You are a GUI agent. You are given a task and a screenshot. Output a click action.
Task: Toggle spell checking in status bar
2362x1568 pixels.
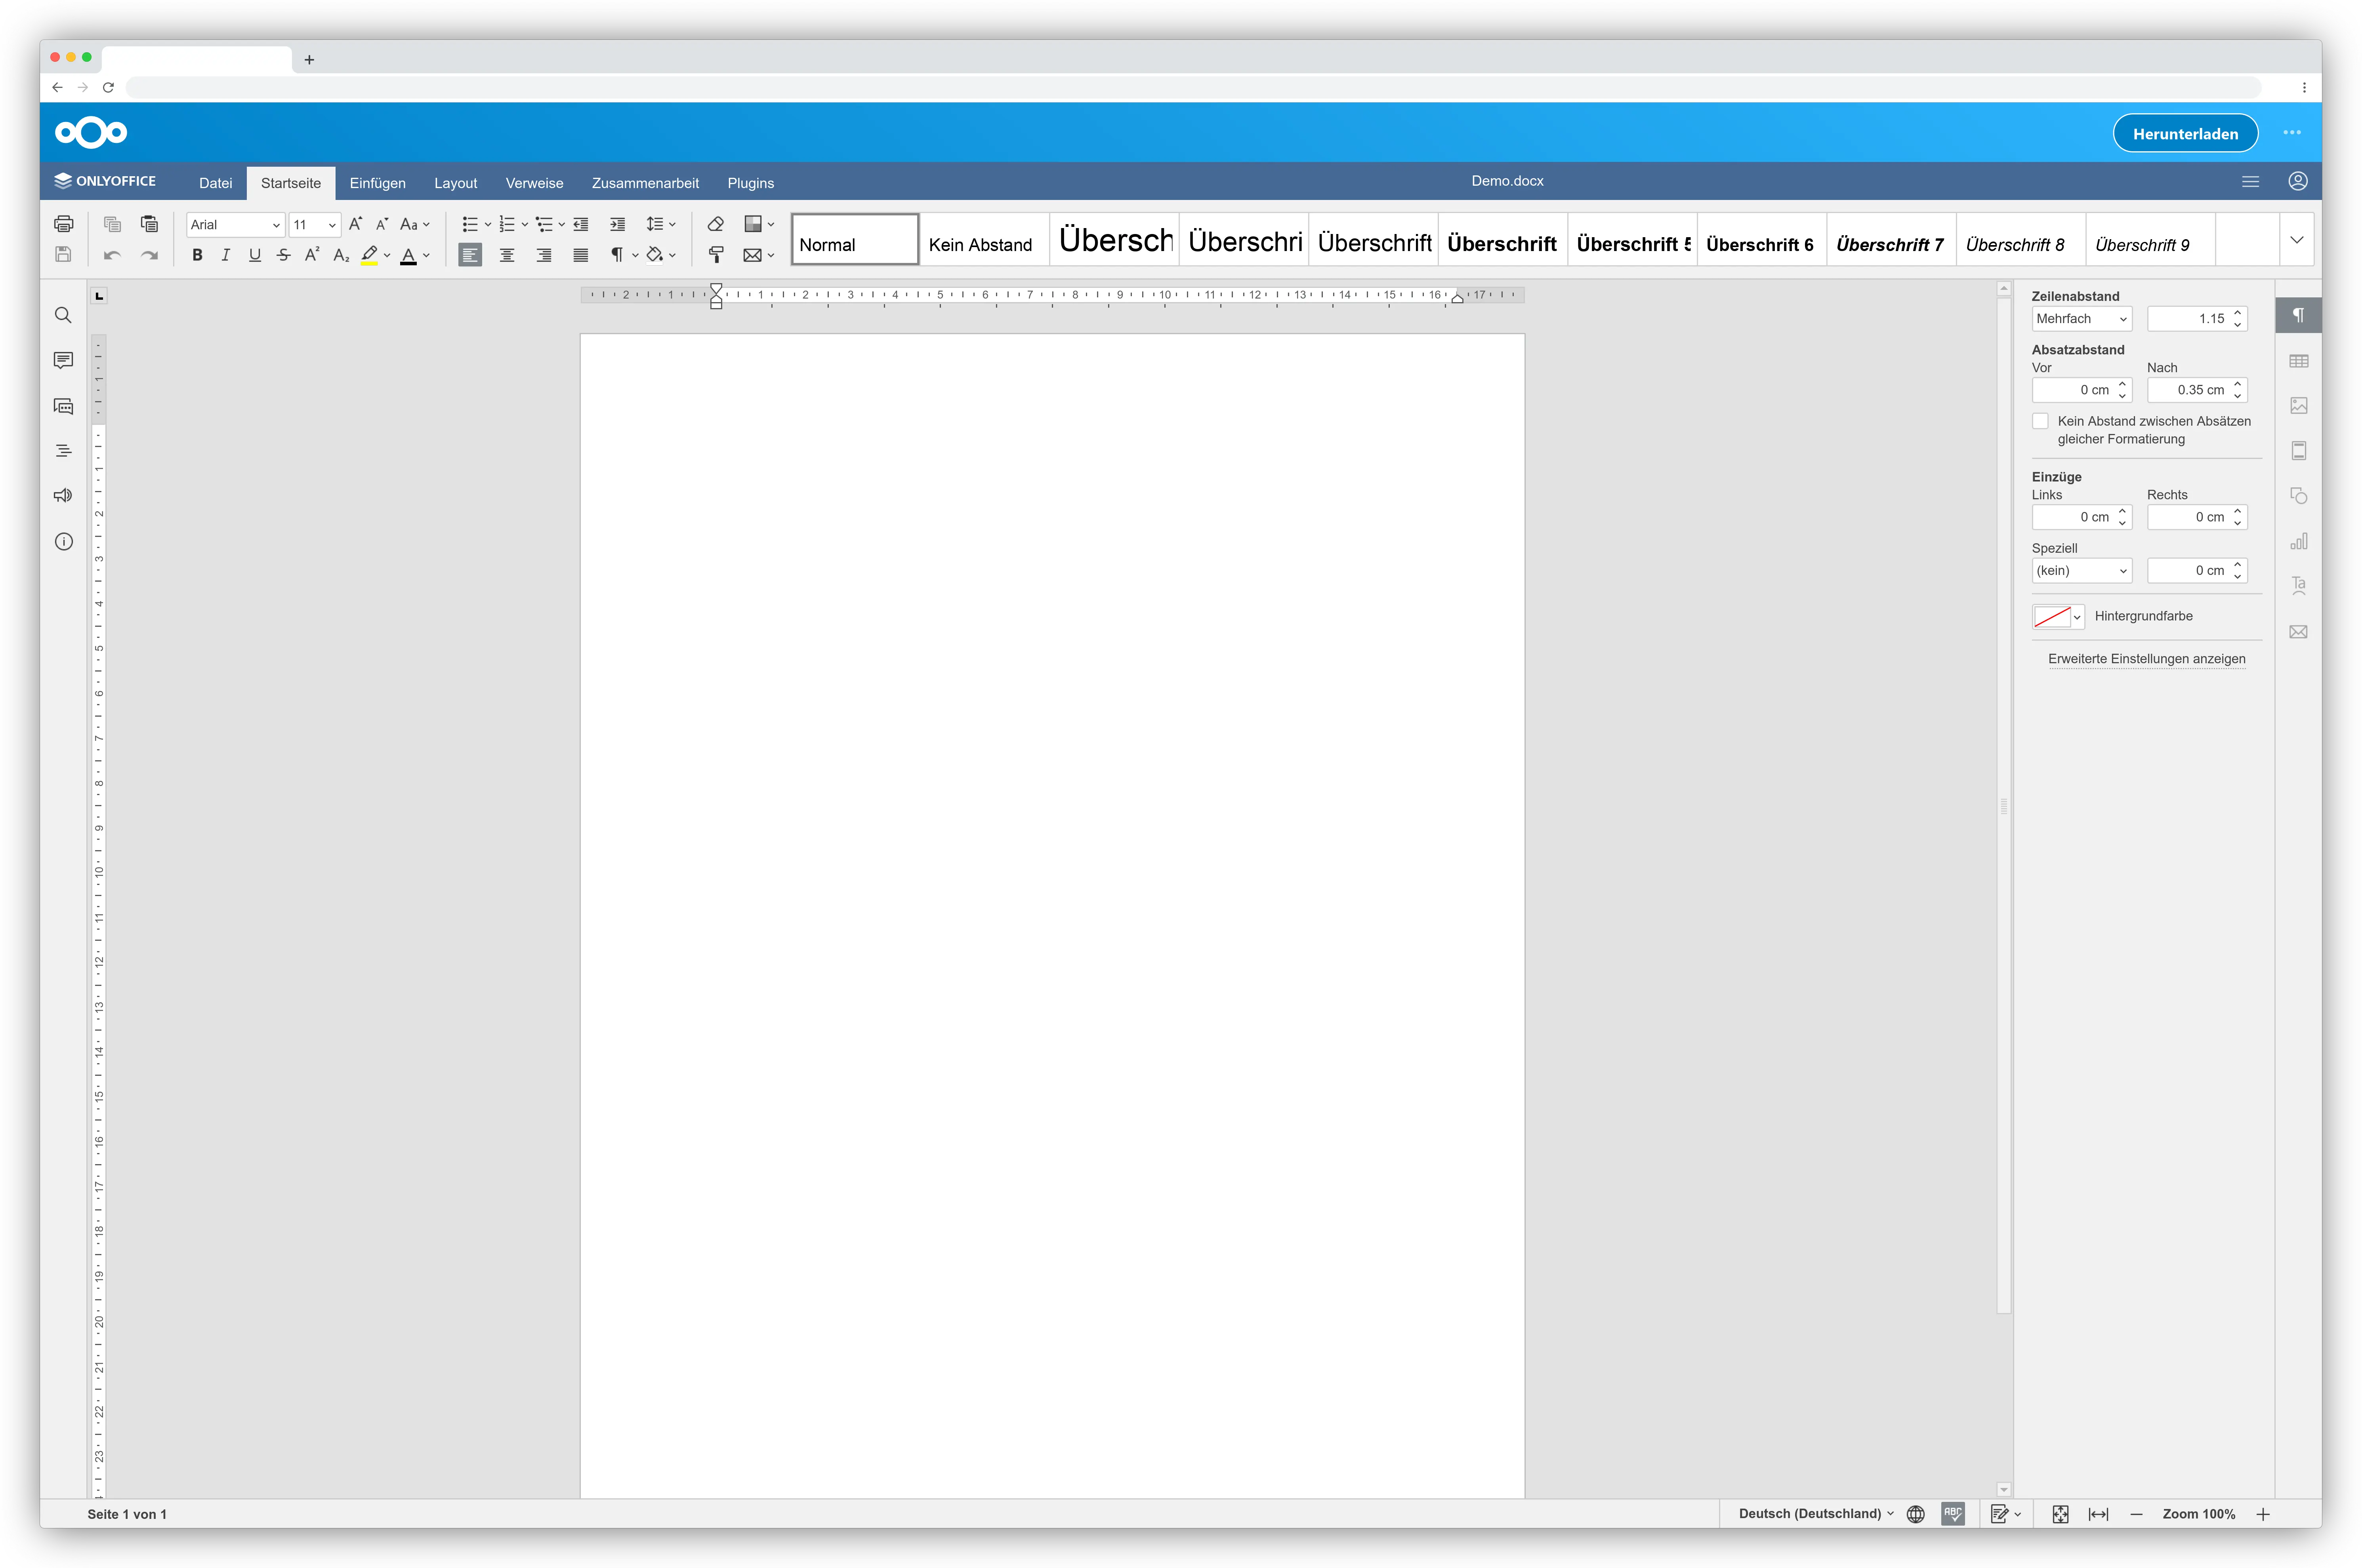[x=1953, y=1514]
